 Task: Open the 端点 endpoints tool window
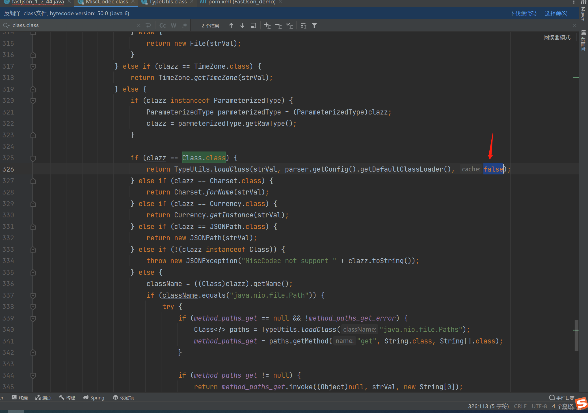click(x=43, y=398)
